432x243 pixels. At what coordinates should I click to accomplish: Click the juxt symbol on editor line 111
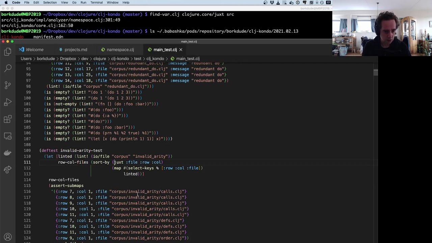(119, 162)
